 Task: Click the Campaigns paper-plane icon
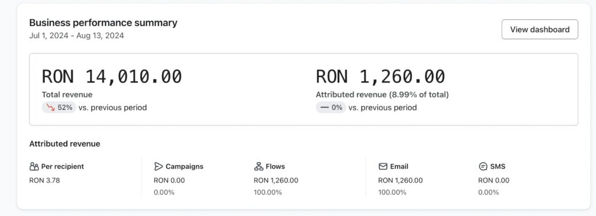click(158, 167)
